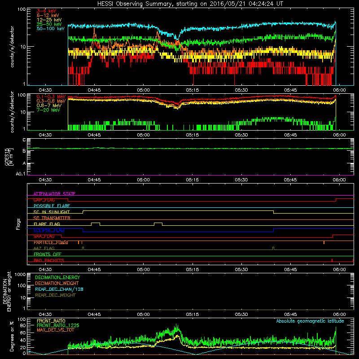The height and width of the screenshot is (359, 359).
Task: Select the SC_IN_SUNLIGHT flag label
Action: [x=52, y=212]
